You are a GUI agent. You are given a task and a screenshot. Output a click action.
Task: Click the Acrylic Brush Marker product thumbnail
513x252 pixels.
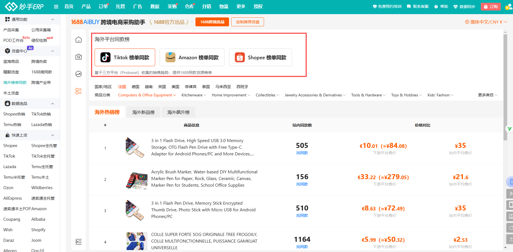pos(137,179)
